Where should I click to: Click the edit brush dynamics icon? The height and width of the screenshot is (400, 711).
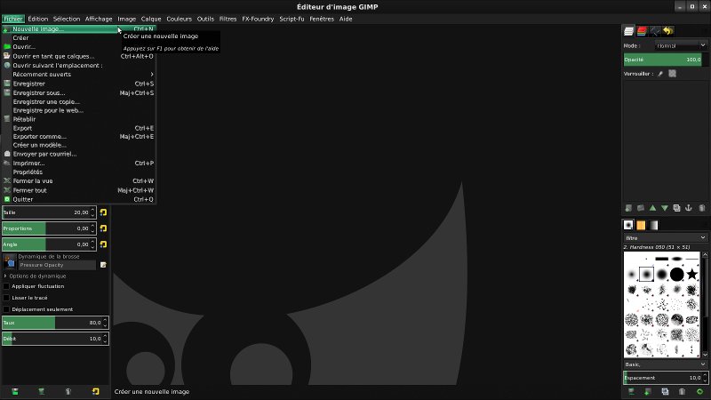[103, 265]
